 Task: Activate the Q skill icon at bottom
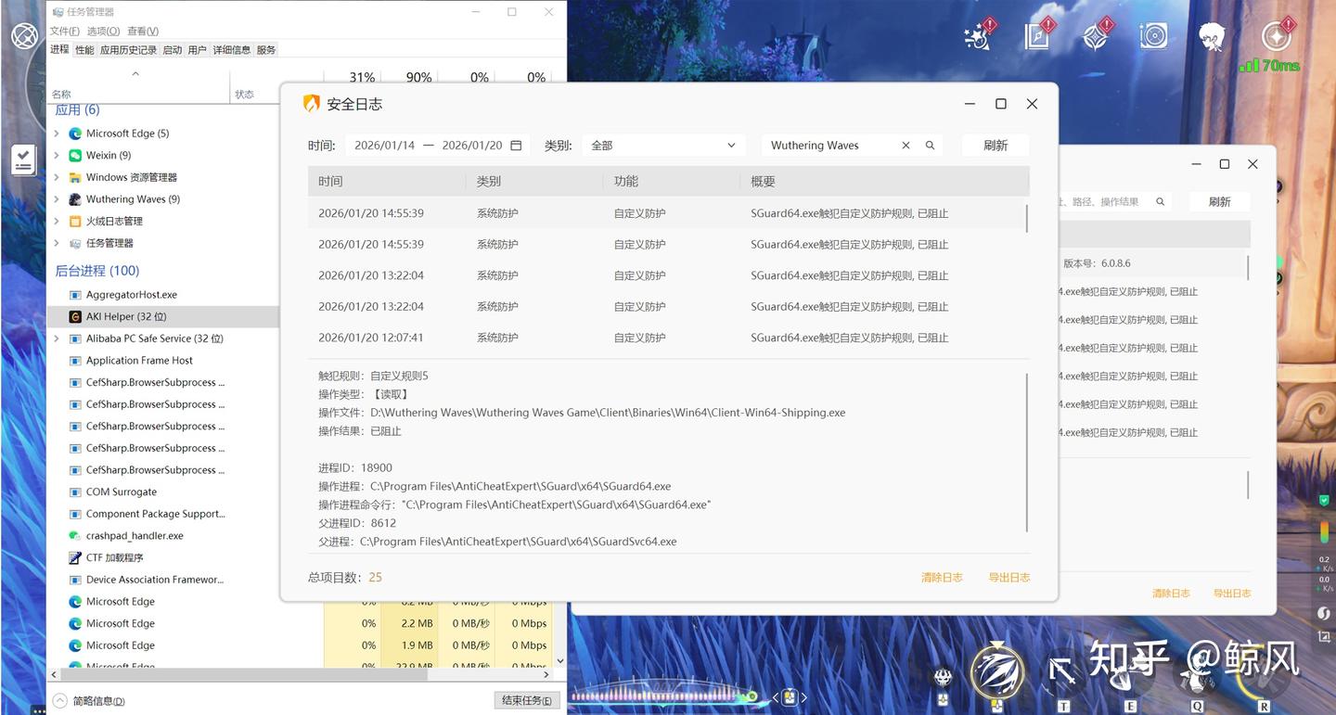1196,674
